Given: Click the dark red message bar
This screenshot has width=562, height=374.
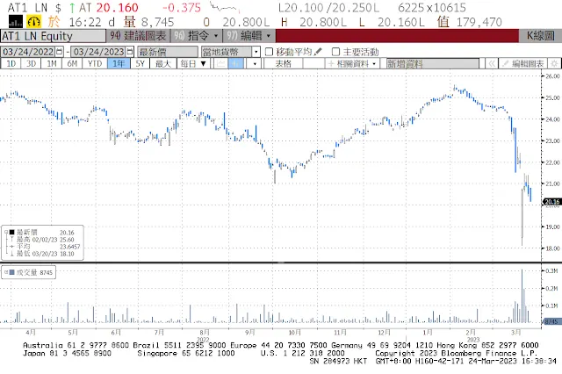Looking at the screenshot, I should (x=397, y=36).
